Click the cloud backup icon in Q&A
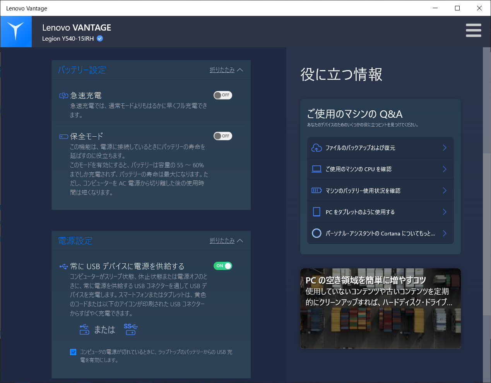Image resolution: width=491 pixels, height=383 pixels. tap(316, 148)
